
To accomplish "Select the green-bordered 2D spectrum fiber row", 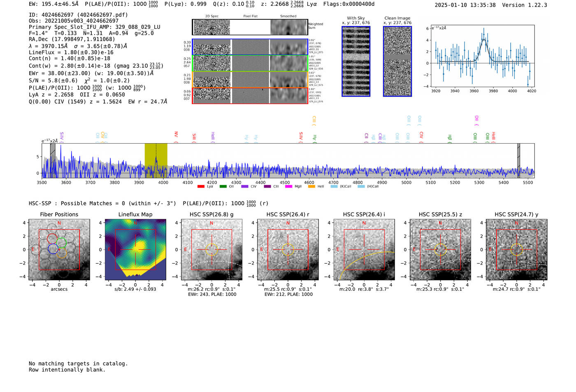I will coord(250,63).
